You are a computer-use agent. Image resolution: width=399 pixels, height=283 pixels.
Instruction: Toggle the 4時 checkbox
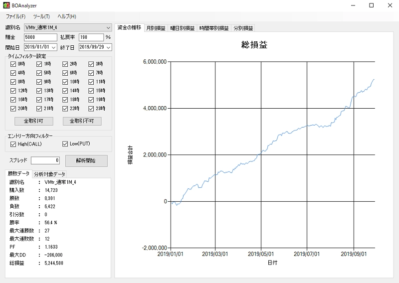click(13, 73)
